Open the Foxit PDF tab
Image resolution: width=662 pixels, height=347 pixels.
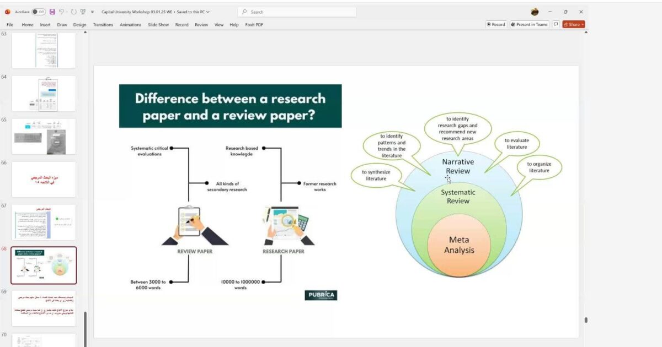[x=254, y=25]
